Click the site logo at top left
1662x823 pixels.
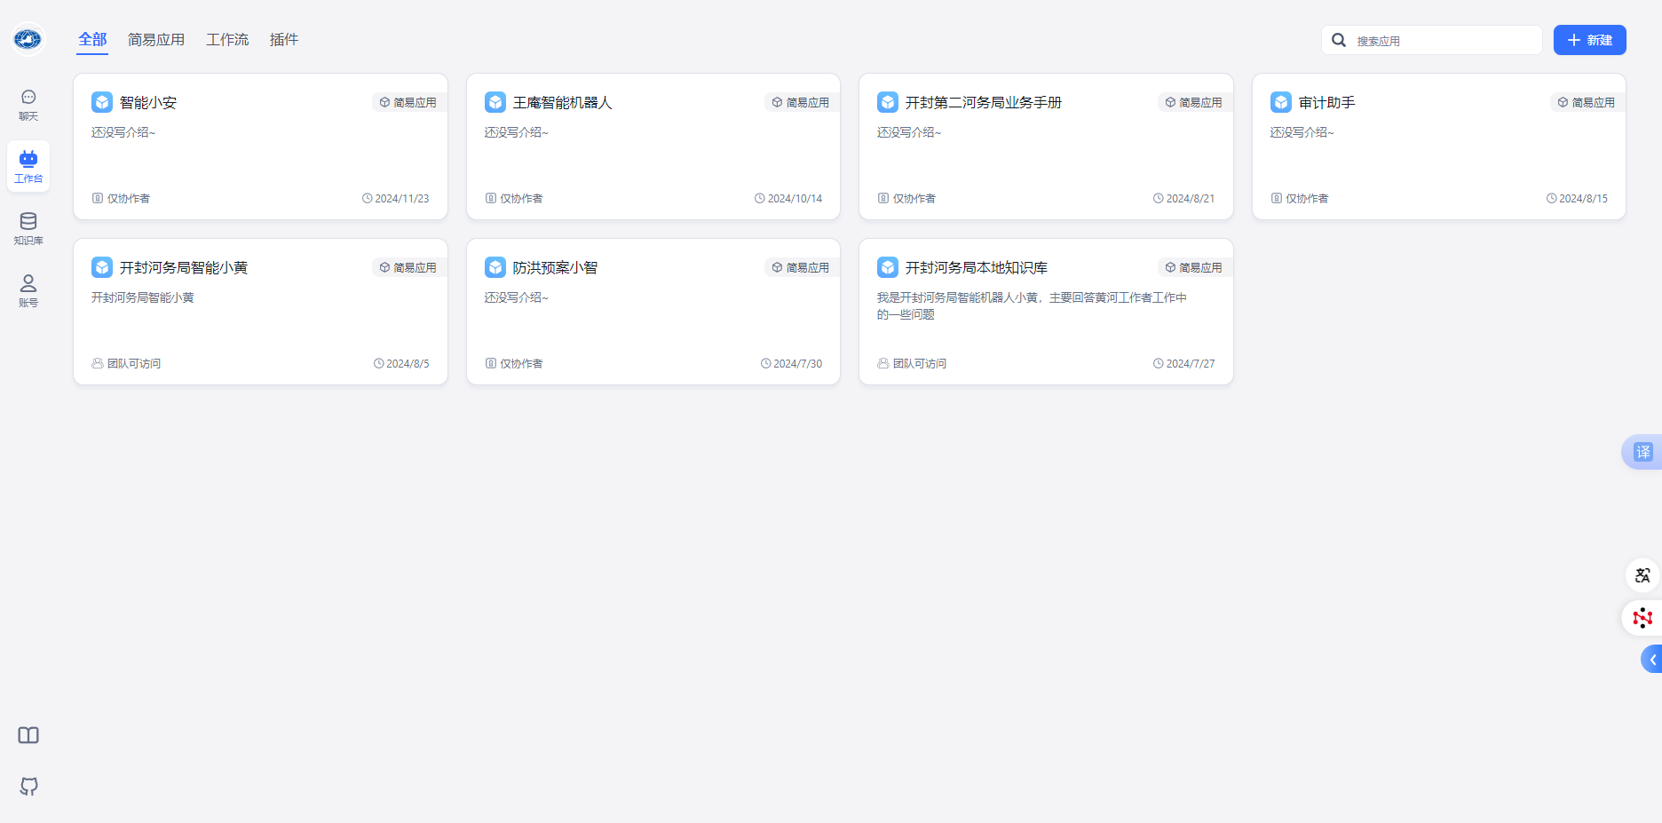(28, 39)
